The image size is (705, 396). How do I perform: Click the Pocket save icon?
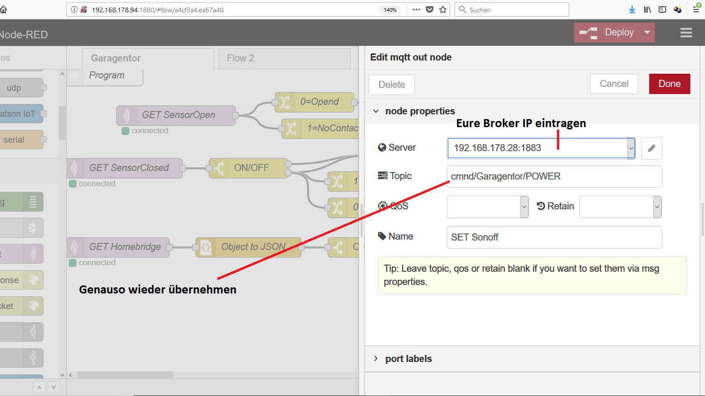click(x=430, y=9)
